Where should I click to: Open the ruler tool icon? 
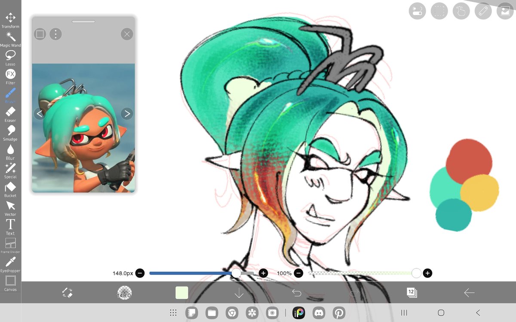[483, 11]
